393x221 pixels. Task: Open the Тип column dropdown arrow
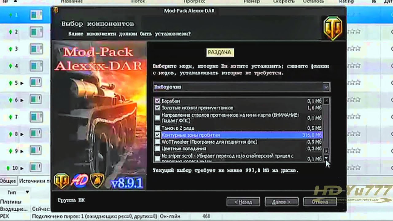(27, 192)
